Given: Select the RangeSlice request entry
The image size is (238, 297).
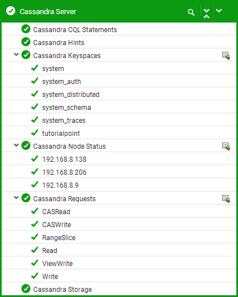Looking at the screenshot, I should (59, 238).
